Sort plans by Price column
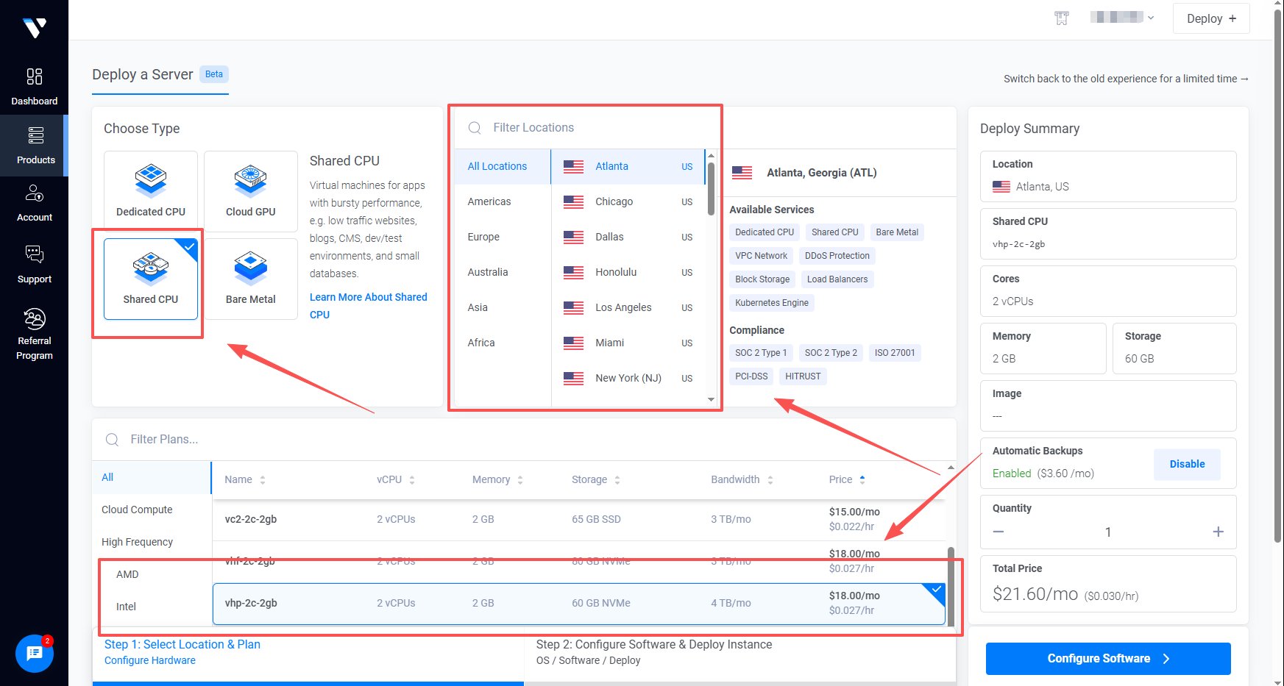 tap(847, 479)
